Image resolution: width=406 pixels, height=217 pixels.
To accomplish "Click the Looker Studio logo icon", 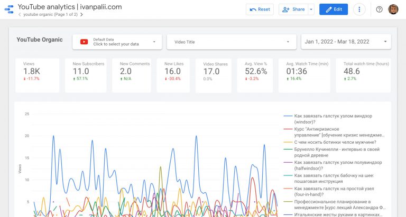I will [x=9, y=9].
